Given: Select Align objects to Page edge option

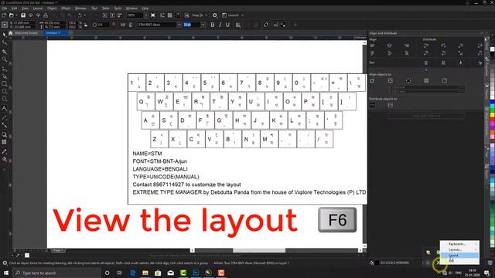Looking at the screenshot, I should tap(391, 80).
